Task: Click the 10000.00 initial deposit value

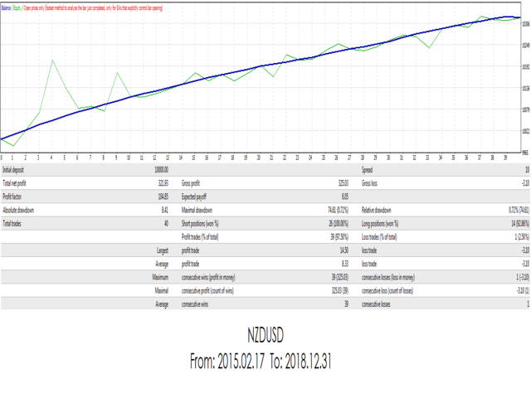Action: 157,169
